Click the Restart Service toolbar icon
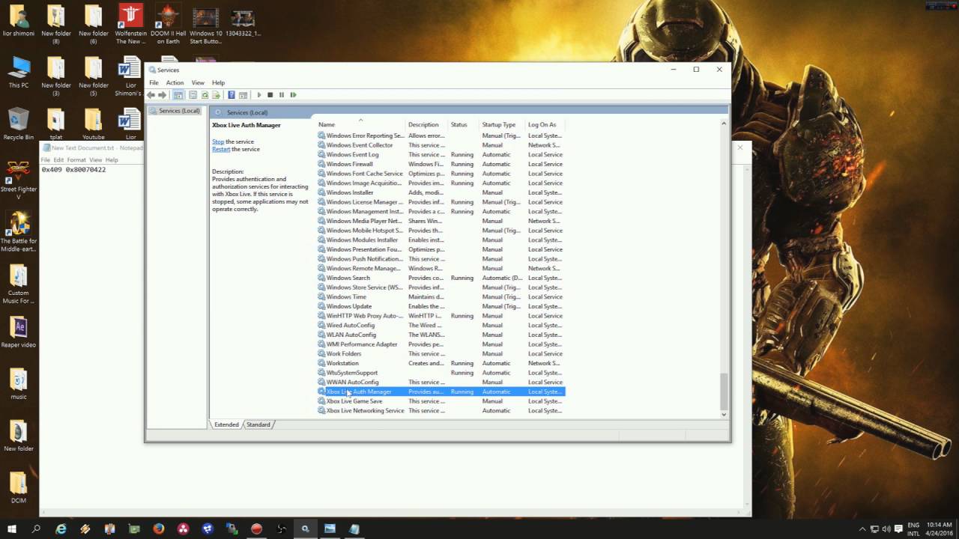 pyautogui.click(x=293, y=95)
